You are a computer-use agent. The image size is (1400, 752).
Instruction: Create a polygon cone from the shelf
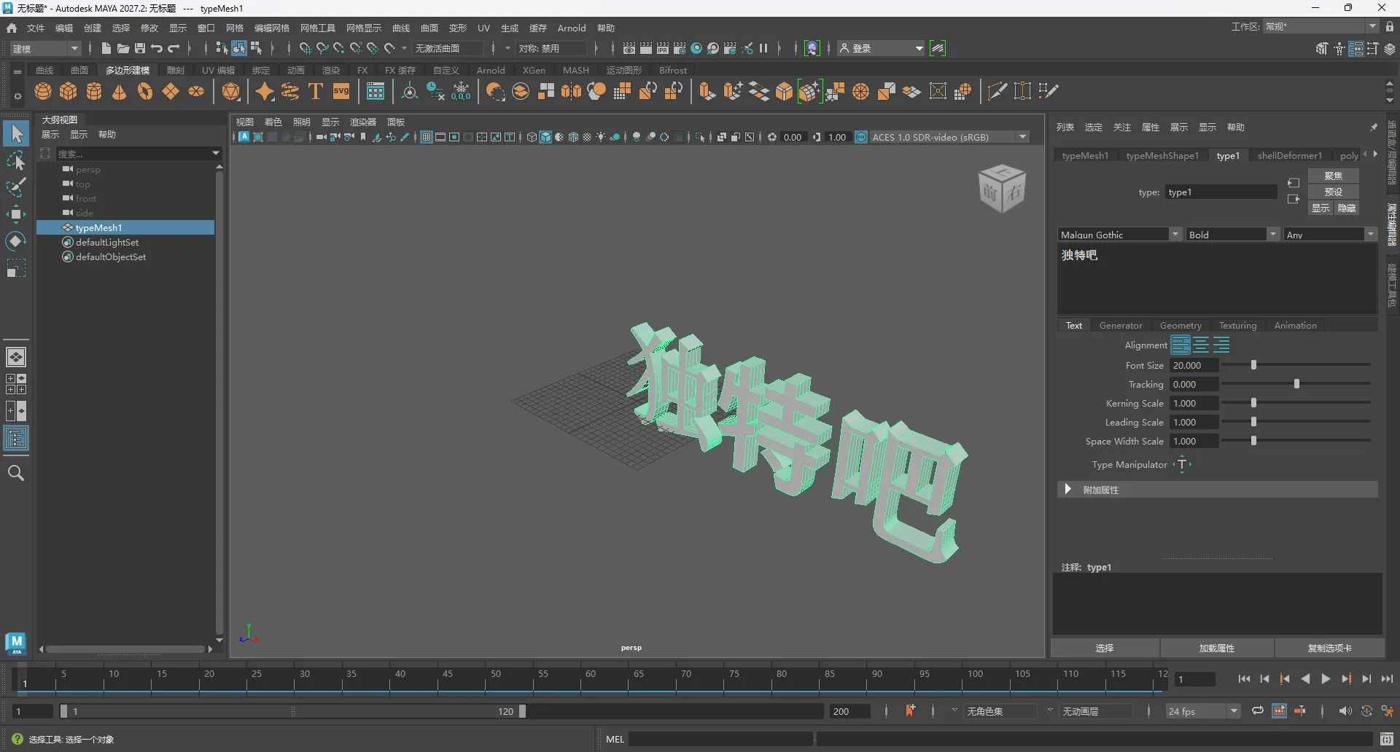(x=120, y=92)
